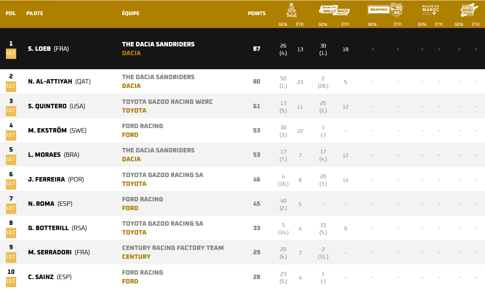Image resolution: width=485 pixels, height=289 pixels.
Task: Sort by the POINTS column header
Action: 257,13
